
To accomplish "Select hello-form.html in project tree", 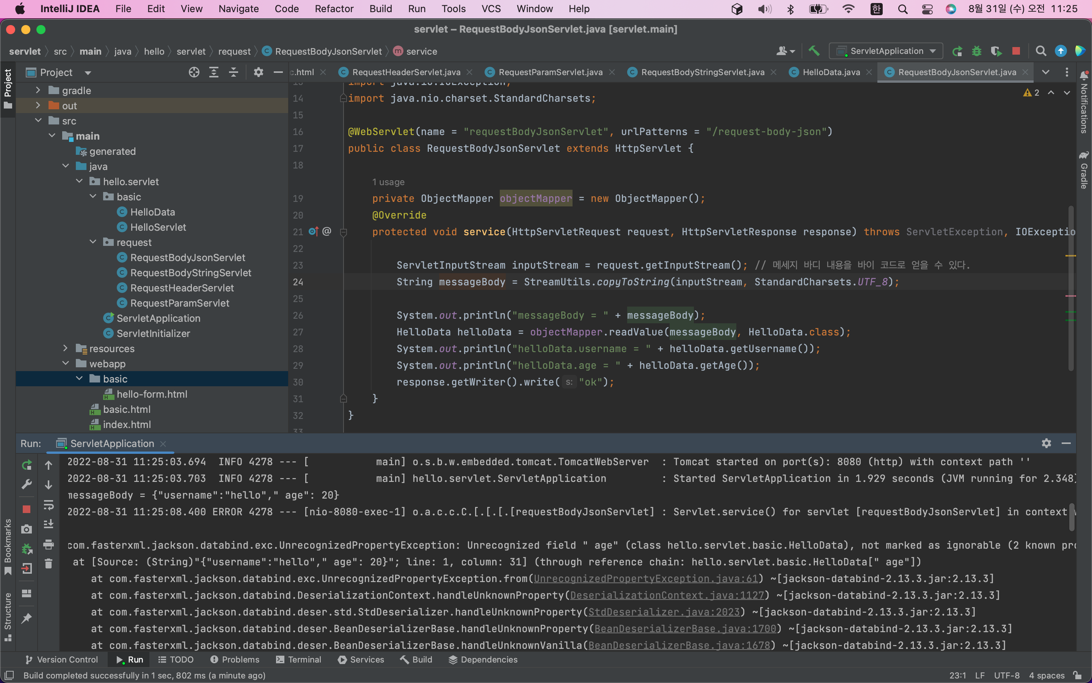I will [x=152, y=394].
